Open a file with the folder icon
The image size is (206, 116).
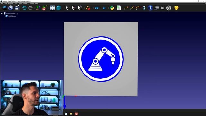point(4,8)
